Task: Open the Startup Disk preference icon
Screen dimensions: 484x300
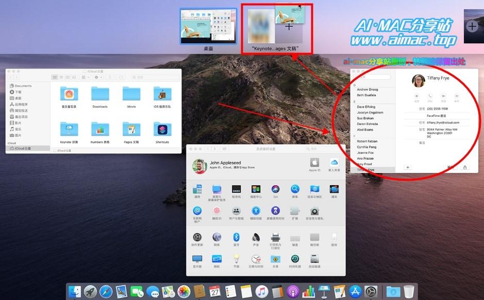Action: [314, 259]
